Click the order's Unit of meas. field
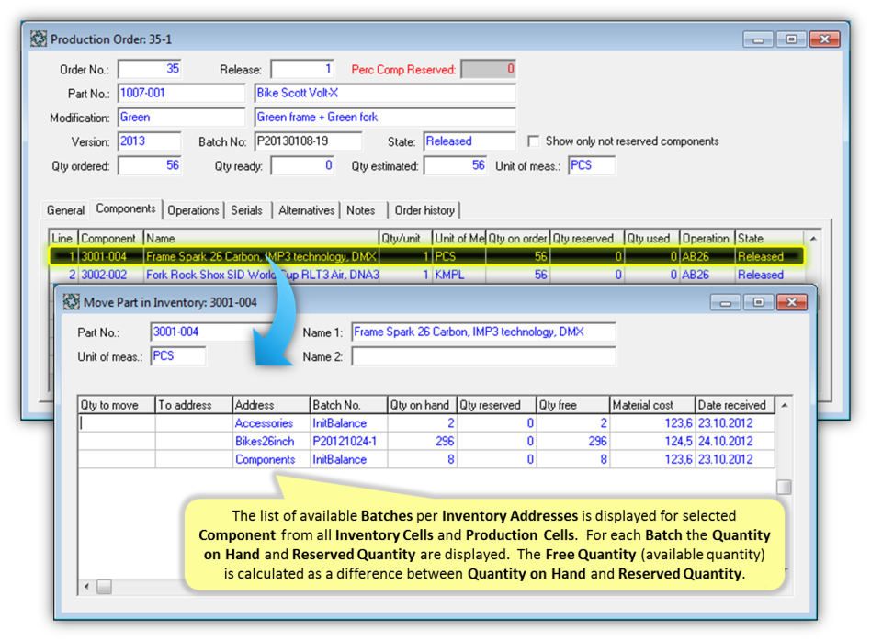The height and width of the screenshot is (641, 871). tap(592, 165)
